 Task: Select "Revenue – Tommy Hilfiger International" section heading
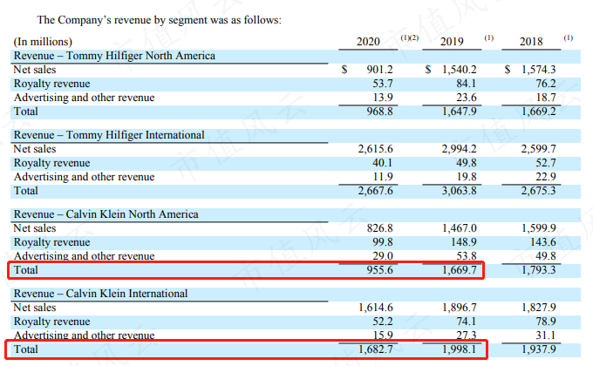click(108, 135)
